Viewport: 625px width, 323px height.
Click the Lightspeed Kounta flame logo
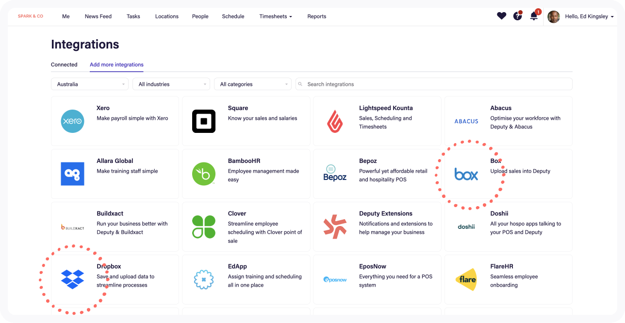335,121
